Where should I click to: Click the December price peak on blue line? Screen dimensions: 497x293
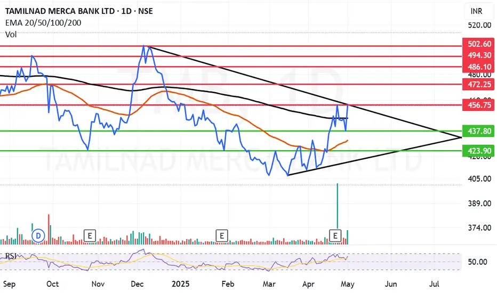(143, 46)
